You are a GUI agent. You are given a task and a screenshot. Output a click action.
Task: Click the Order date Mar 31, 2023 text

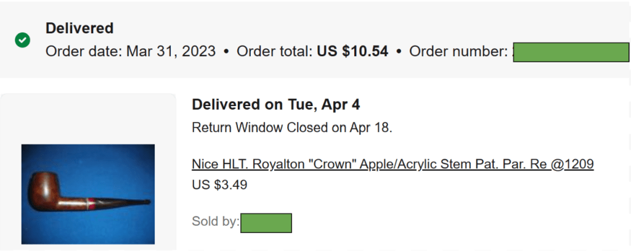[131, 51]
